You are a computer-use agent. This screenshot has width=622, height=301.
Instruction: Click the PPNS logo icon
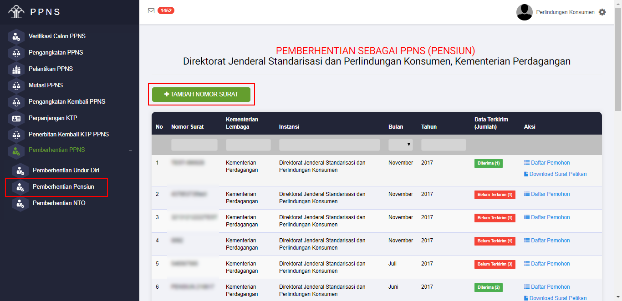coord(16,12)
